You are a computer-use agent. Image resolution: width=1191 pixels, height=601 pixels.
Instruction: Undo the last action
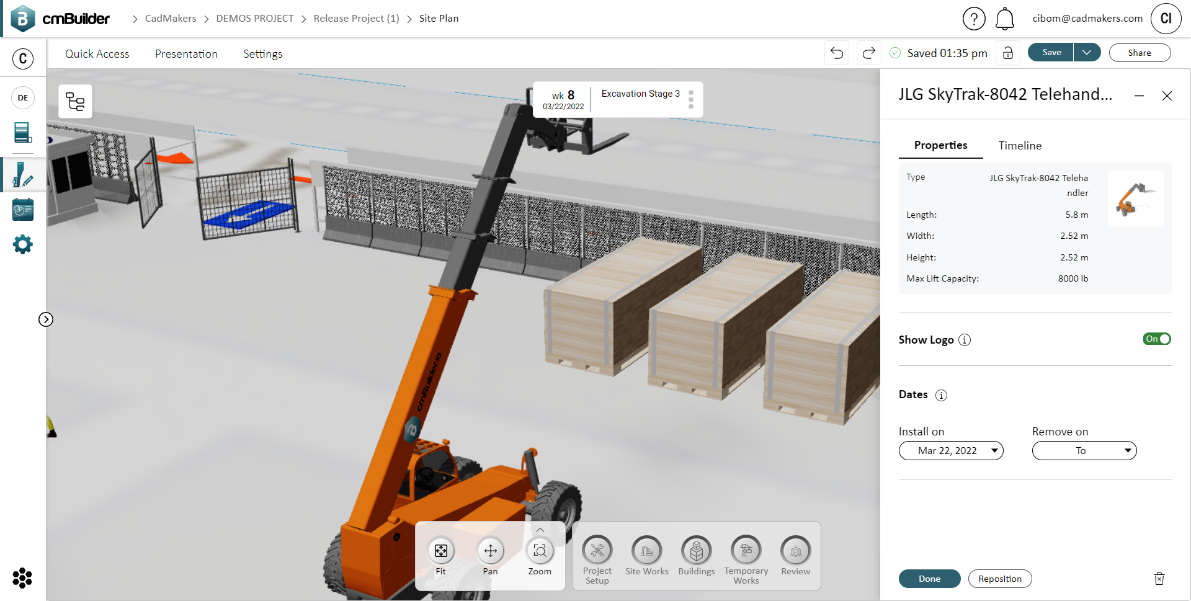(837, 53)
